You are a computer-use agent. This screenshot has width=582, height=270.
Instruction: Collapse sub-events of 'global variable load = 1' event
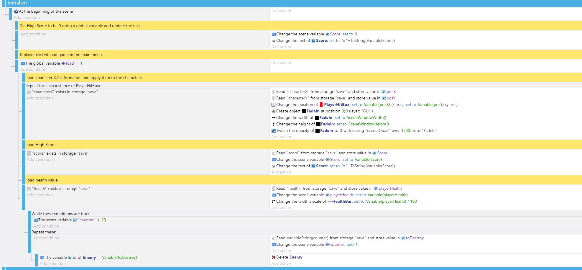13,67
